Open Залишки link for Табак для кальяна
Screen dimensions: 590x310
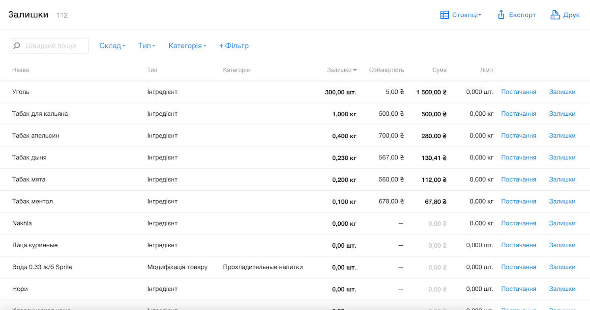(x=562, y=114)
